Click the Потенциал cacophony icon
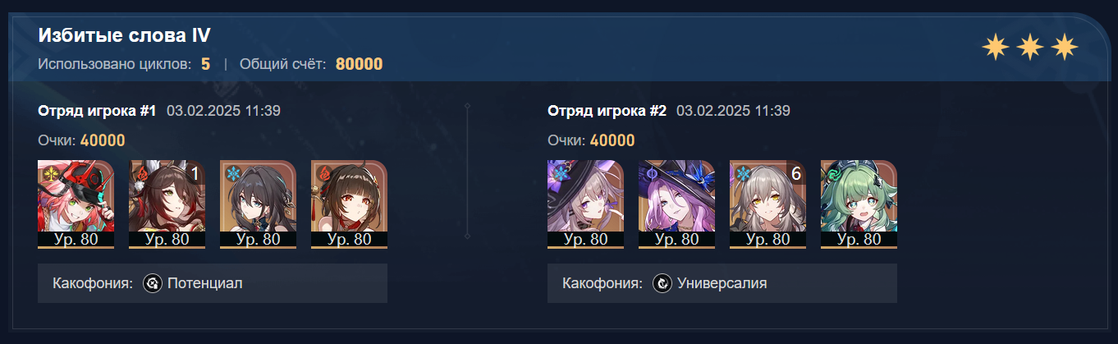The width and height of the screenshot is (1118, 344). [x=153, y=283]
